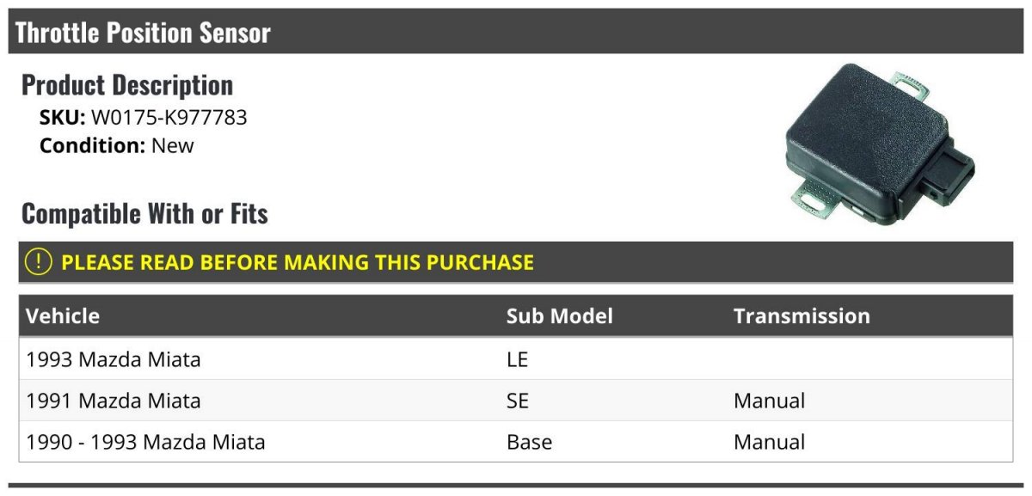
Task: Select the 1991 Mazda Miata row
Action: coord(516,400)
